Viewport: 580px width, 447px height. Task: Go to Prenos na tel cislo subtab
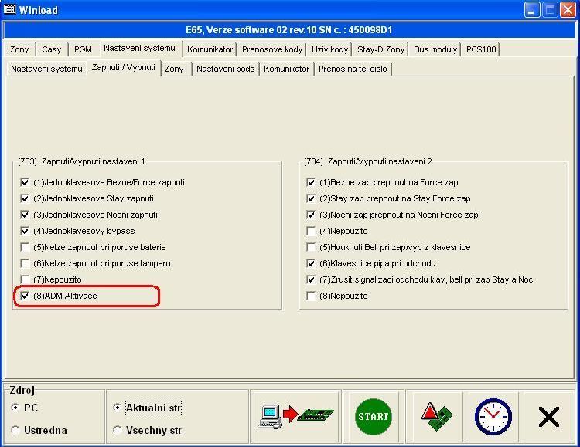tap(353, 69)
